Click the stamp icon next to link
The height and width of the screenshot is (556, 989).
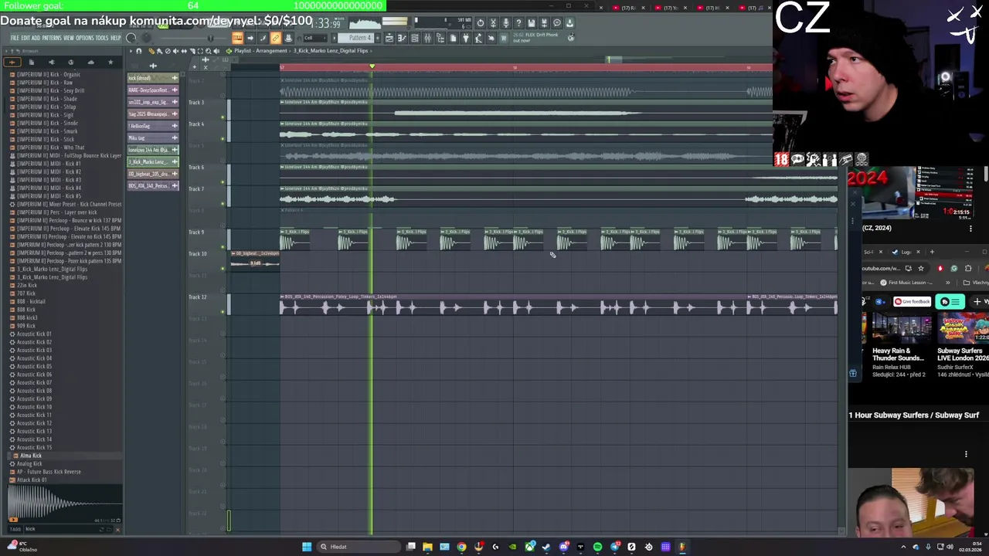point(289,38)
